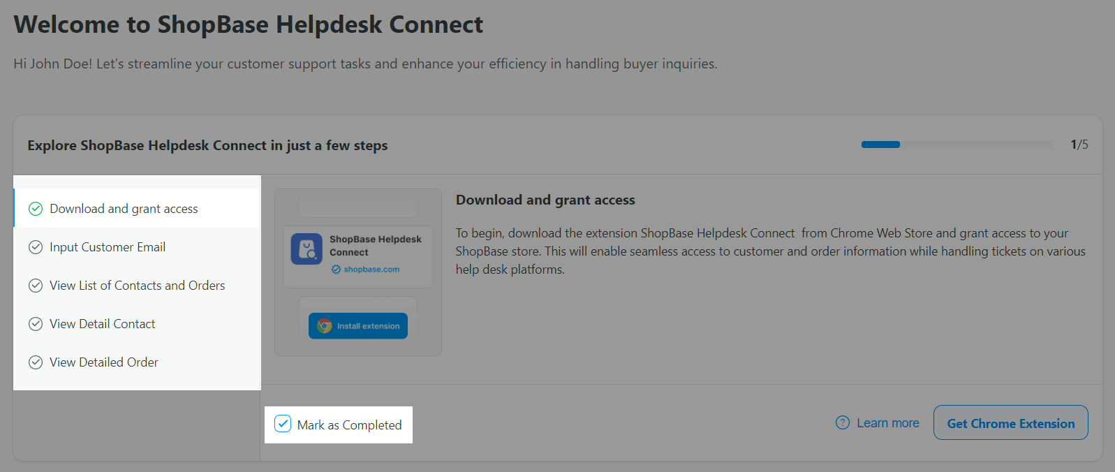The width and height of the screenshot is (1115, 472).
Task: Click the check circle icon beside Input Customer Email
Action: pyautogui.click(x=36, y=247)
